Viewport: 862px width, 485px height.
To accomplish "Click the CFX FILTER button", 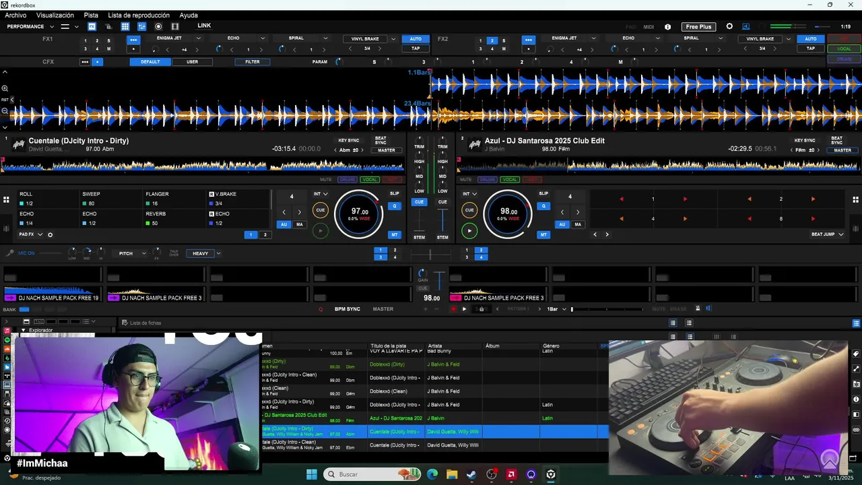I will click(x=253, y=62).
